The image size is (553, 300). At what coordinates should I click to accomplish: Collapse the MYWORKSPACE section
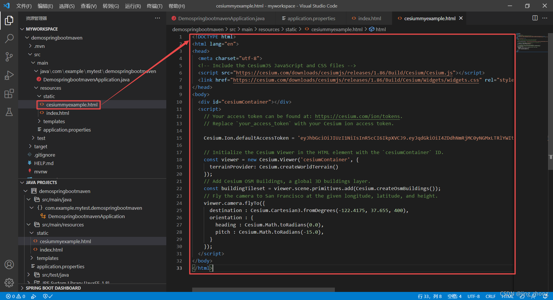[x=41, y=29]
